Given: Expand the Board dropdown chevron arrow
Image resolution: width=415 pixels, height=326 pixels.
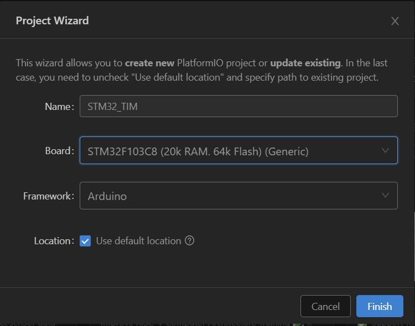Looking at the screenshot, I should point(385,150).
